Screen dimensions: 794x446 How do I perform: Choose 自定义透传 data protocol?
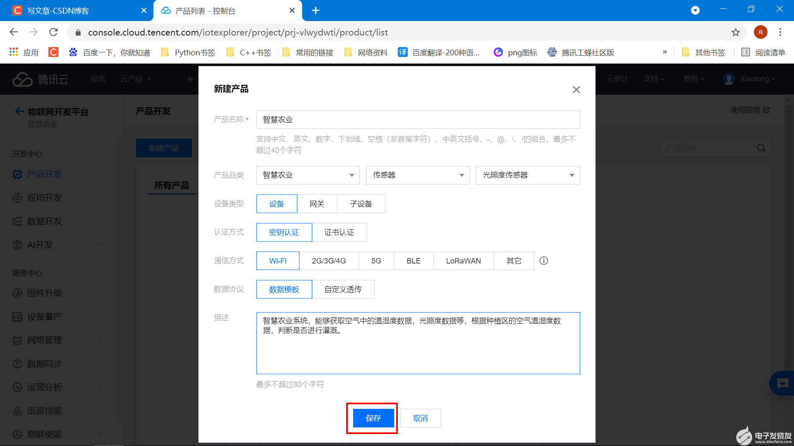click(343, 289)
